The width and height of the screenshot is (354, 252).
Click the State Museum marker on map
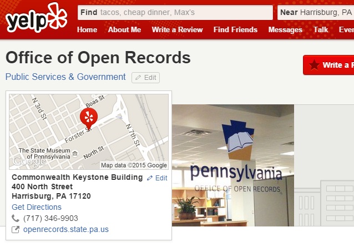(75, 154)
